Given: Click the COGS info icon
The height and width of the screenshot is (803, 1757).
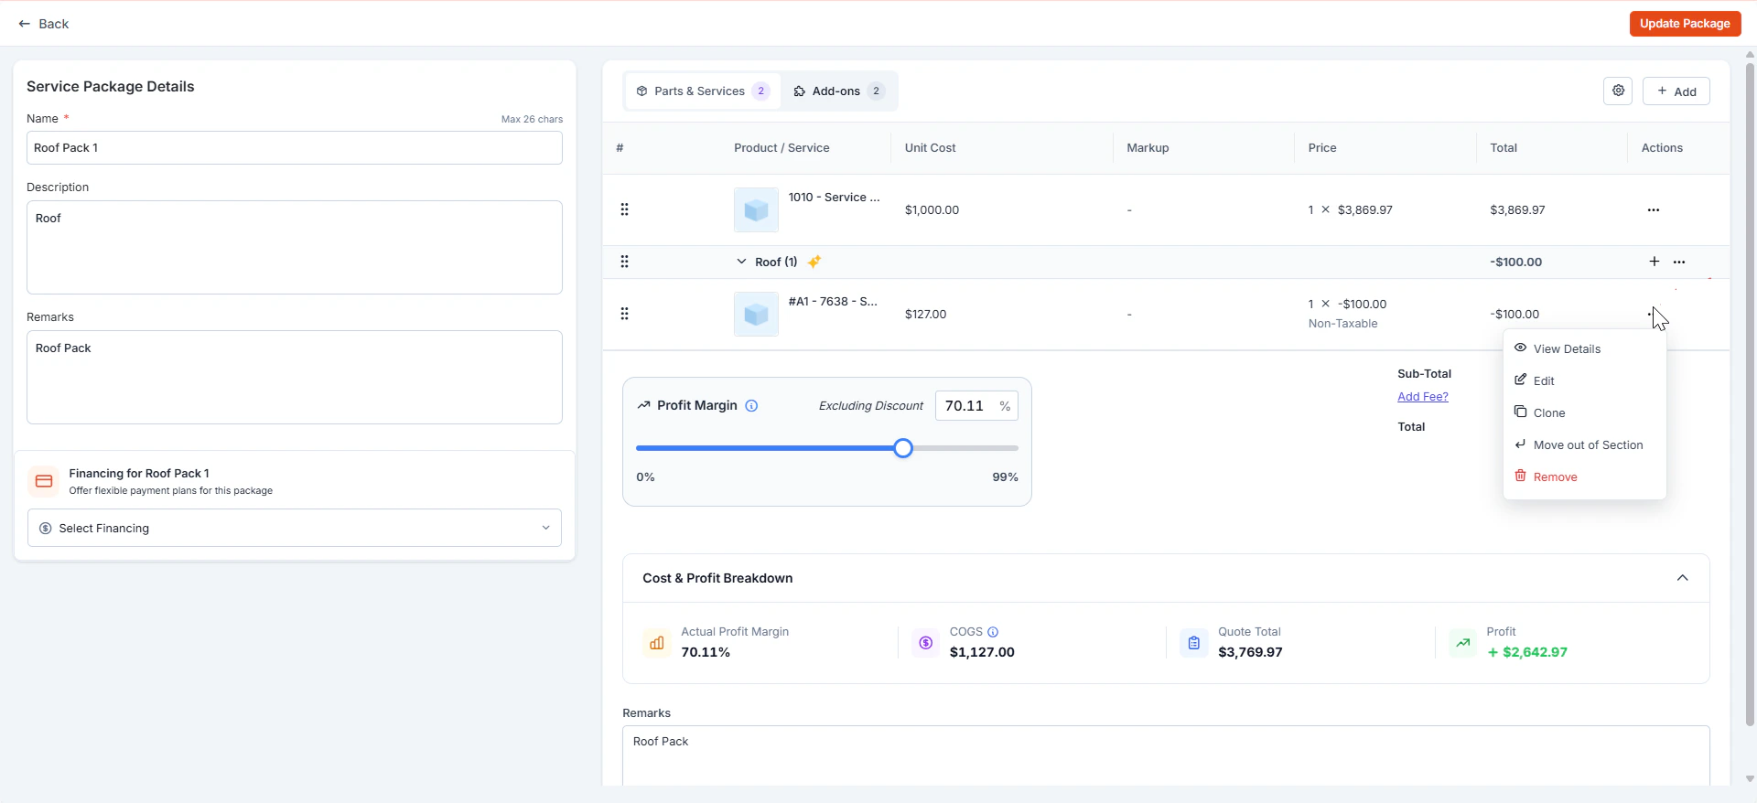Looking at the screenshot, I should pos(993,632).
